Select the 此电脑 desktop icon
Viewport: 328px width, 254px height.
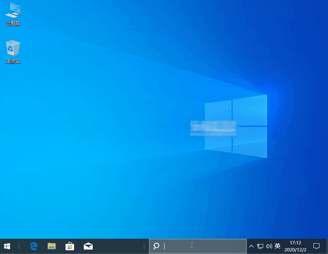click(x=13, y=14)
